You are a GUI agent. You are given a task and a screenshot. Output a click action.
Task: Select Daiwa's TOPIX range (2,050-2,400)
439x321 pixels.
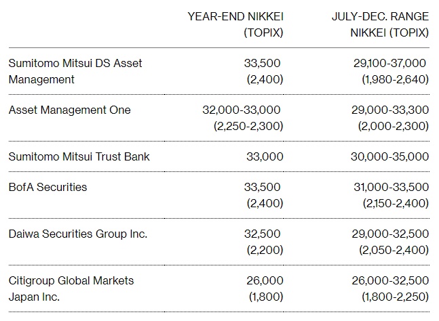click(x=394, y=250)
